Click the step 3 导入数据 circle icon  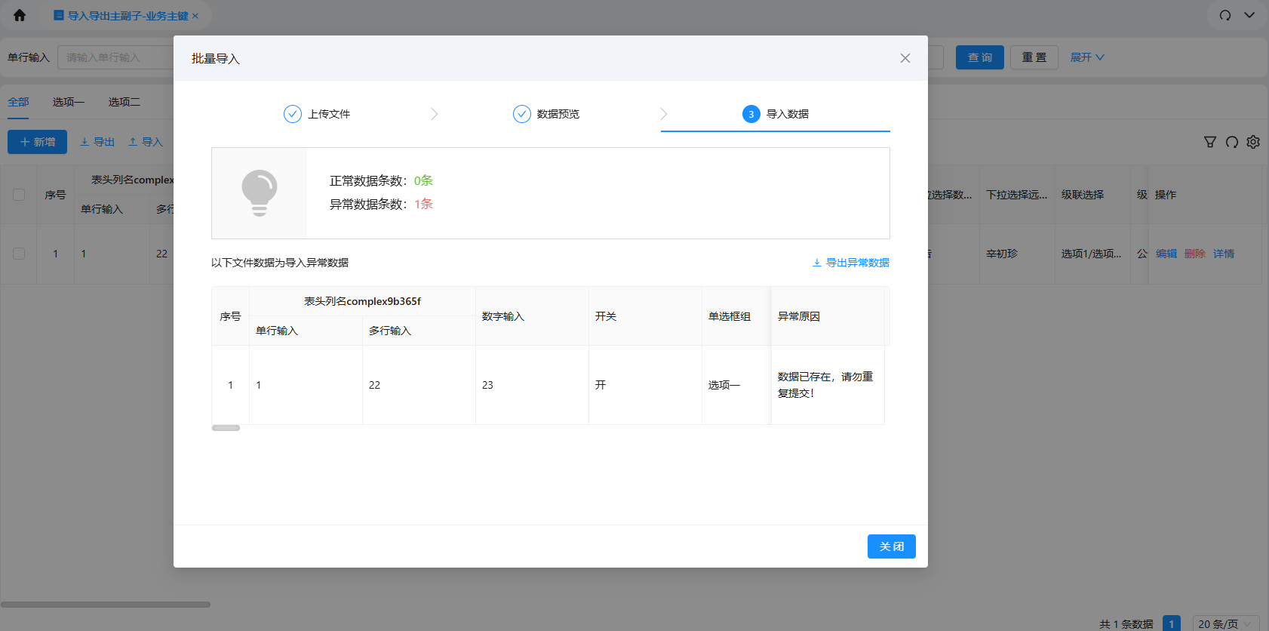pos(751,114)
